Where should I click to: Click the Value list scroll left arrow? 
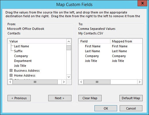(10, 82)
